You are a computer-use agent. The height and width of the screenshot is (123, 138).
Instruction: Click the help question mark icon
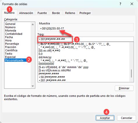pyautogui.click(x=120, y=4)
